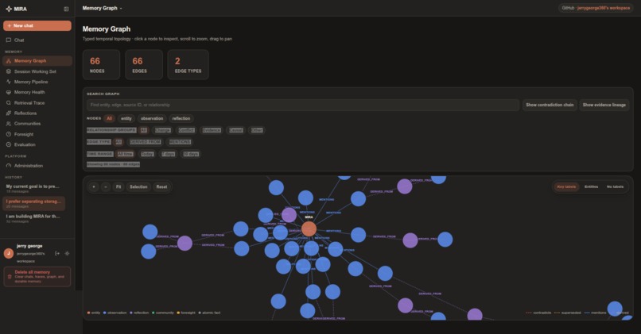Click the jerry george avatar circle
Image resolution: width=641 pixels, height=334 pixels.
[x=9, y=253]
